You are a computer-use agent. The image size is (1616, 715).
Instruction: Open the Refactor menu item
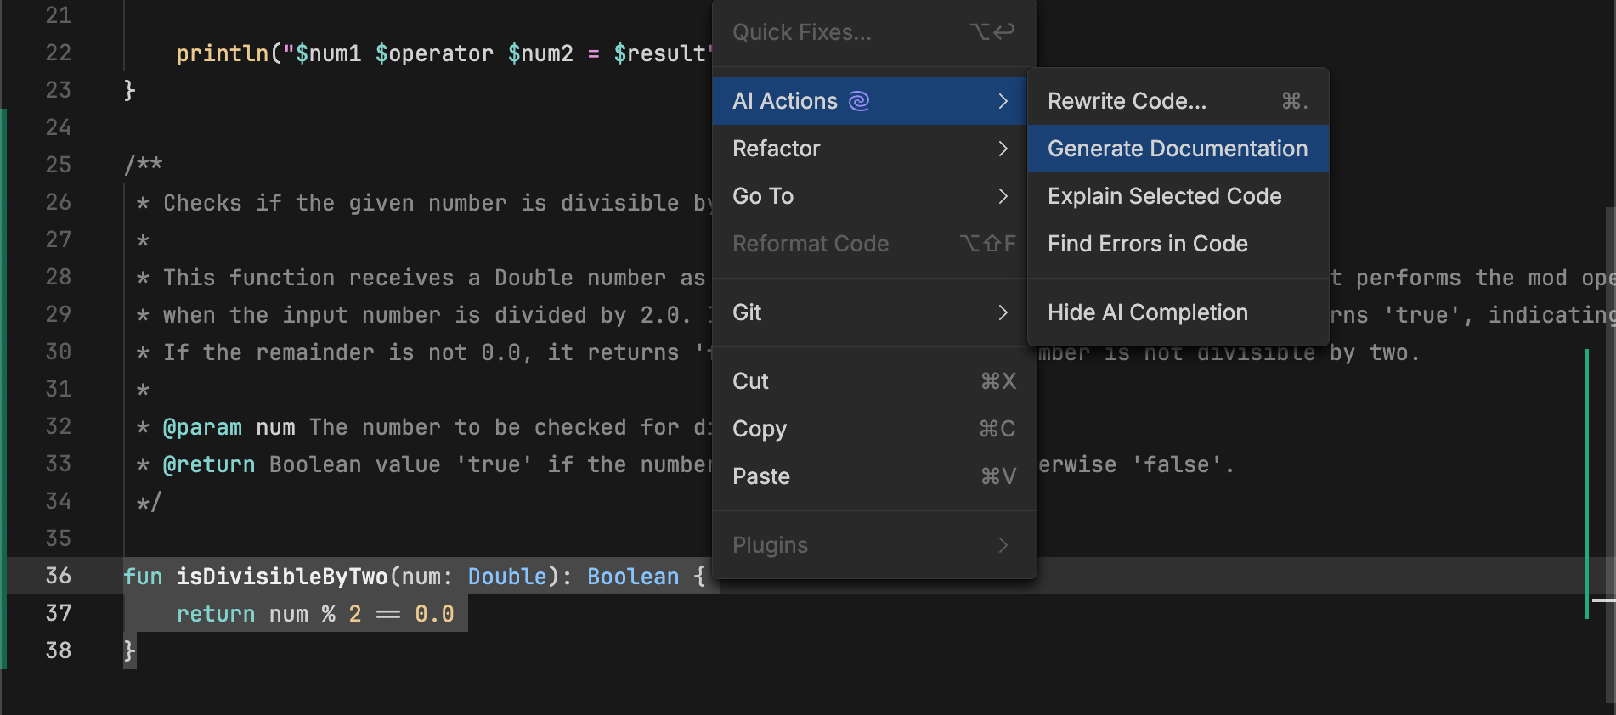(776, 149)
